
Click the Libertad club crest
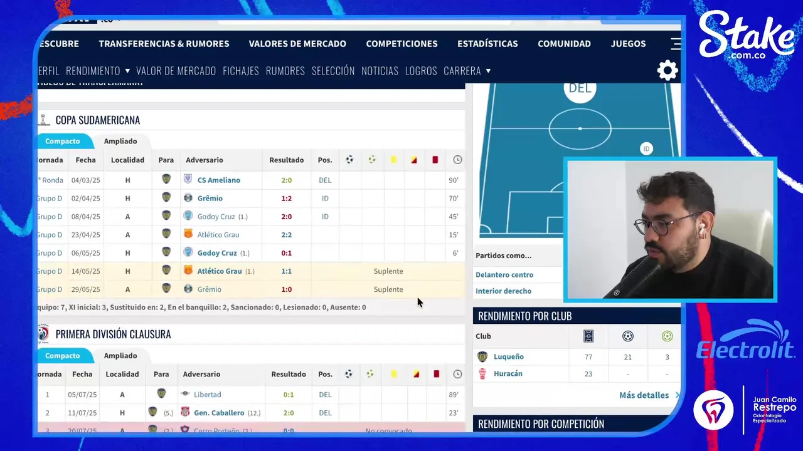click(185, 394)
